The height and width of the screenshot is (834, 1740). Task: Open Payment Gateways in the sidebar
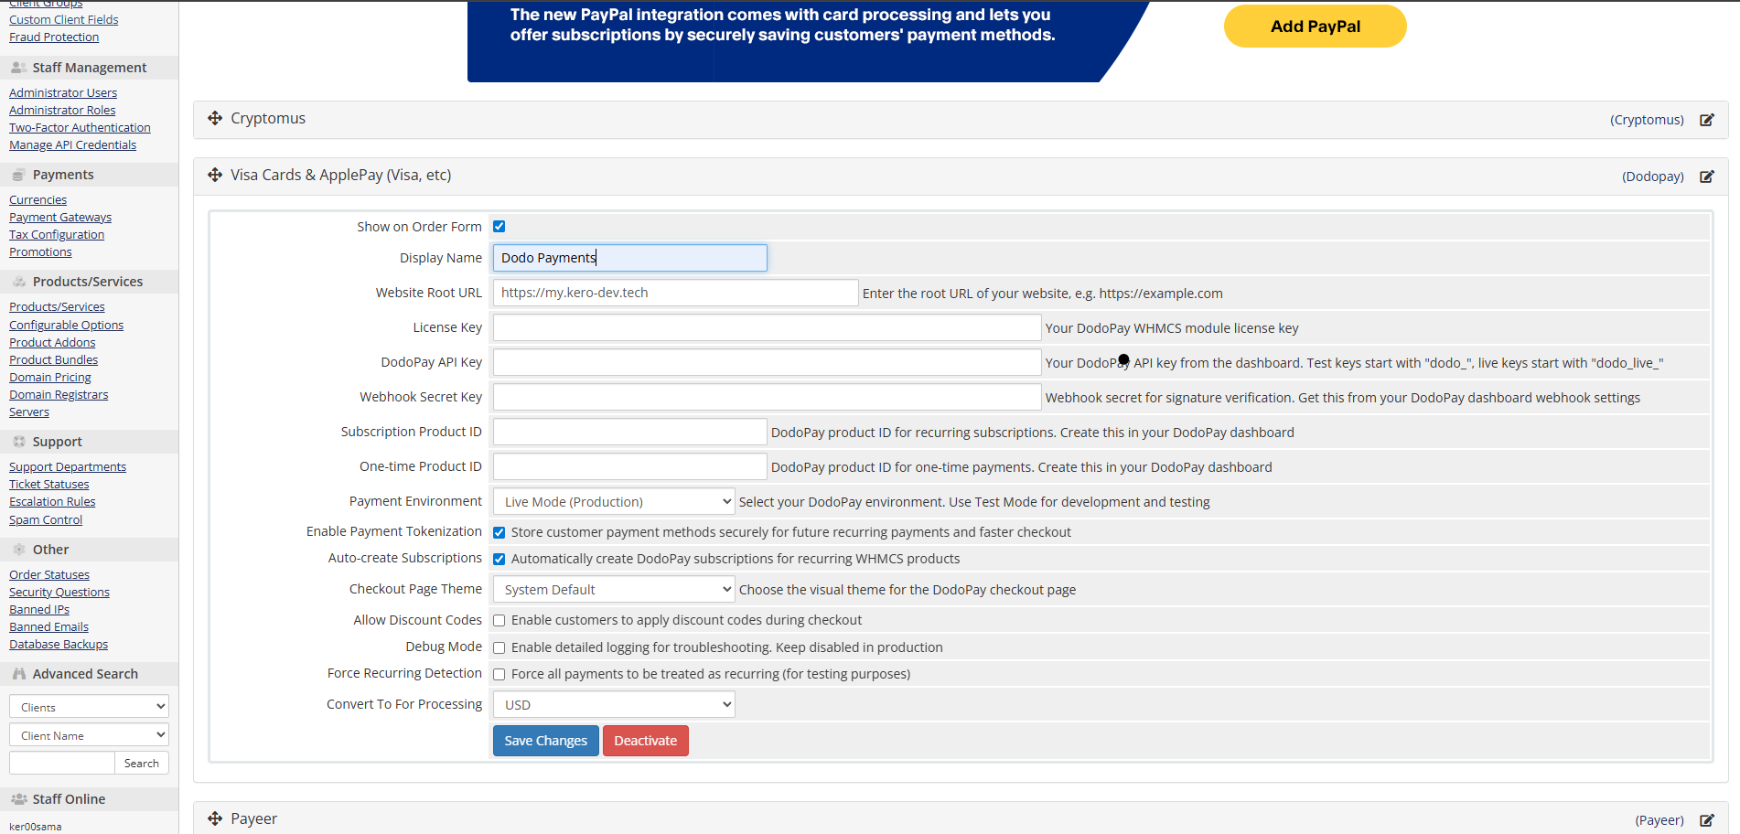[x=60, y=218]
